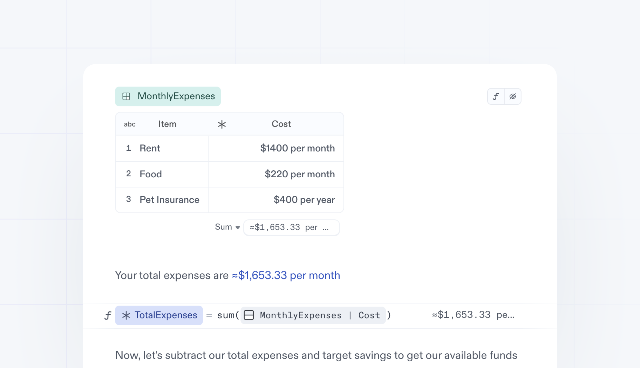Screen dimensions: 640x368
Task: Select the Item column header
Action: coord(167,124)
